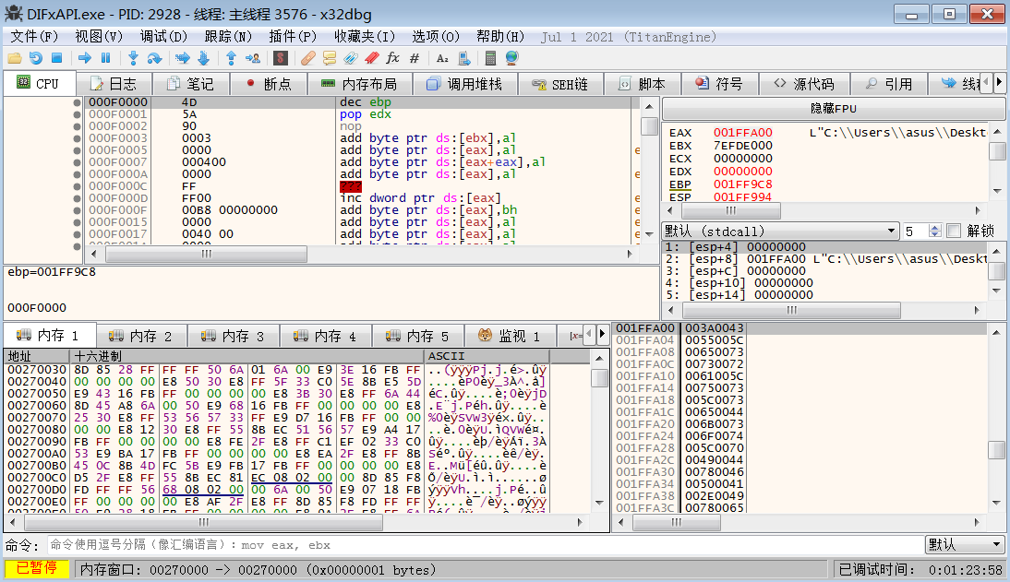
Task: Run to user code icon
Action: point(253,58)
